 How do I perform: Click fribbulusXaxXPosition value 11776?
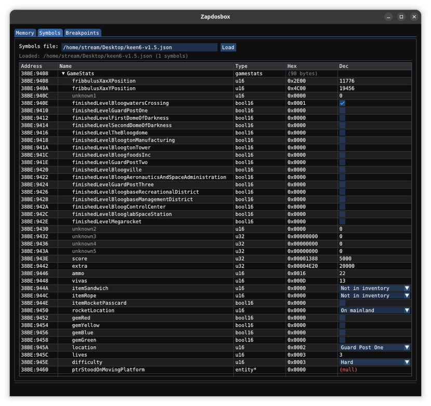click(347, 81)
